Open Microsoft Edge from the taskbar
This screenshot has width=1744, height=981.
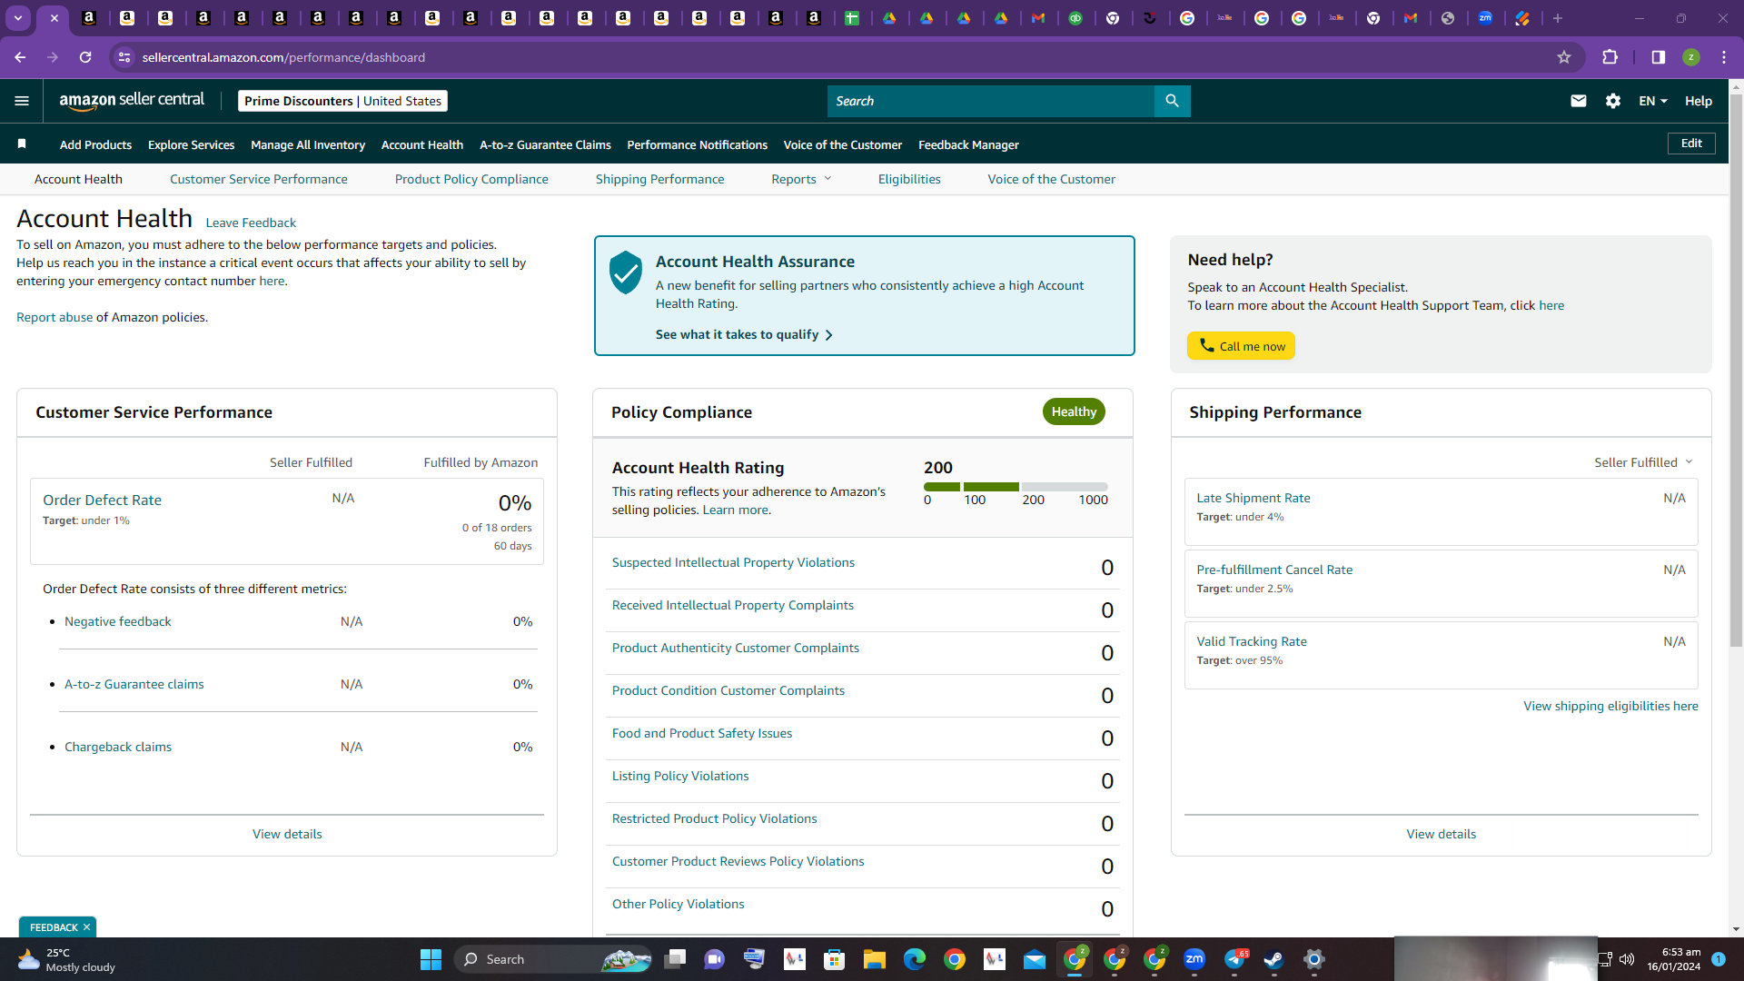coord(915,959)
